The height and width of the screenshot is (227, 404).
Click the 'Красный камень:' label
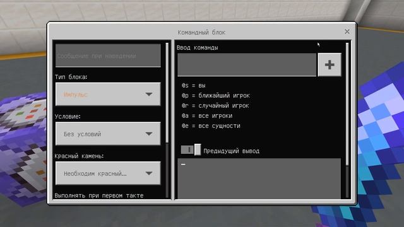(79, 156)
